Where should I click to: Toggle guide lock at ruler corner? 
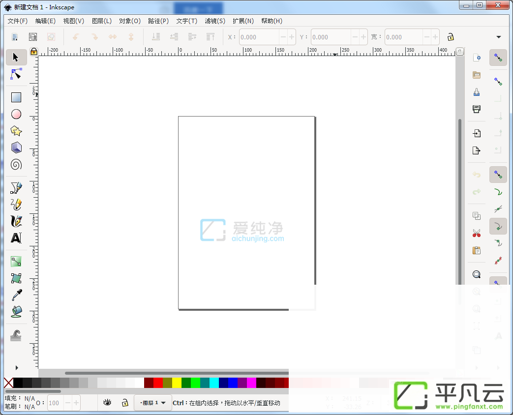(x=34, y=51)
